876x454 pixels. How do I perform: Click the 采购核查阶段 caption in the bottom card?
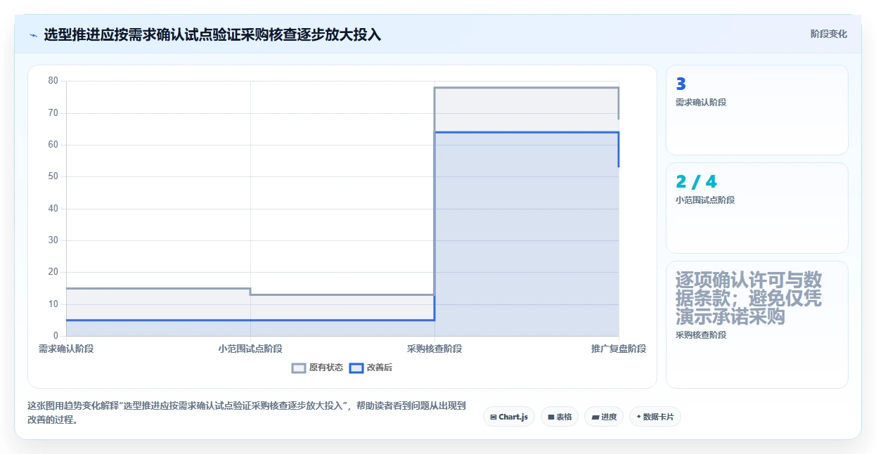(701, 335)
